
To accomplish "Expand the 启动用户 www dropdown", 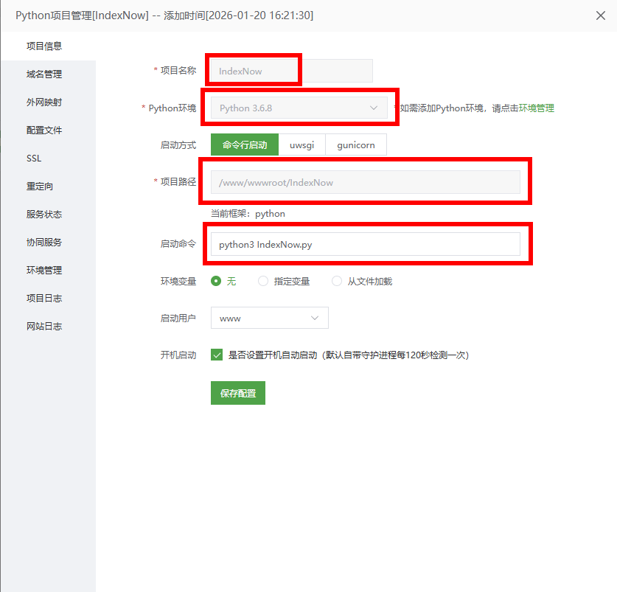I will coord(269,318).
